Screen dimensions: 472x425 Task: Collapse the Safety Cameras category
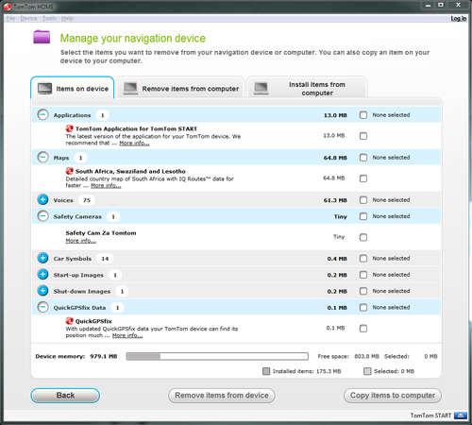pos(42,216)
